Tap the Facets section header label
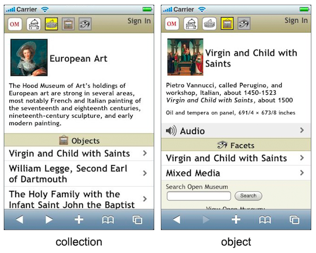This screenshot has width=316, height=253. click(x=242, y=145)
